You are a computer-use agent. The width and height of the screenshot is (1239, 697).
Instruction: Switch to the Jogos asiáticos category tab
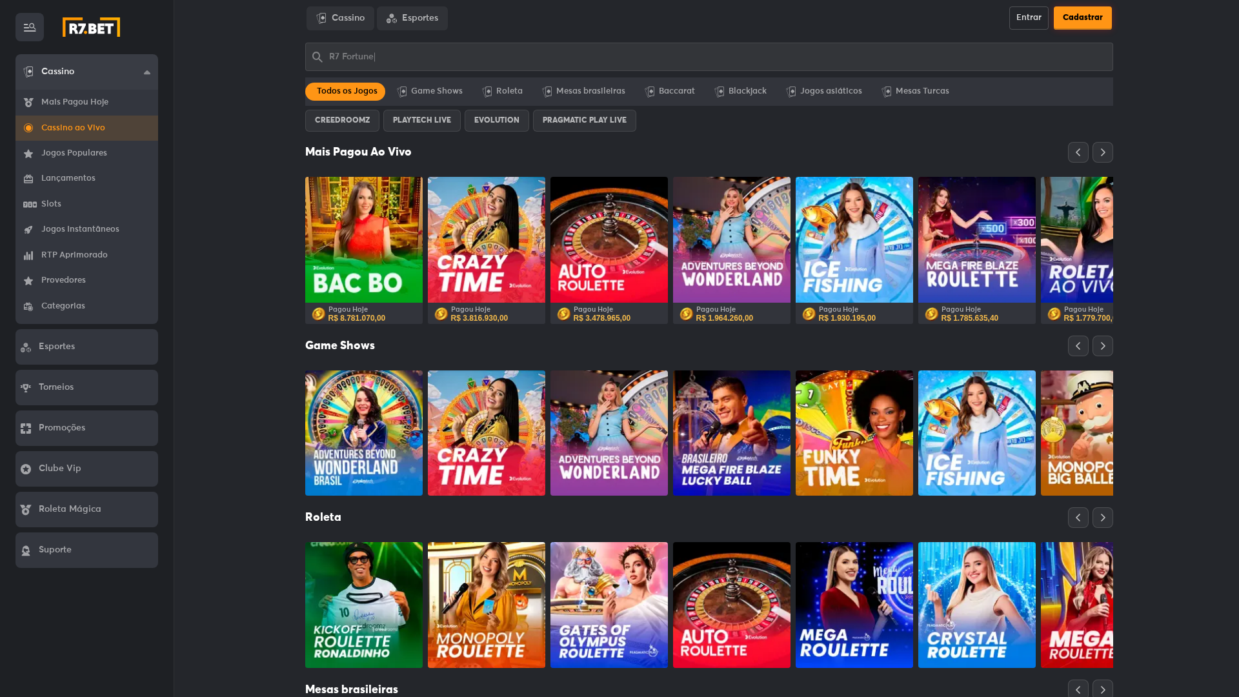[824, 92]
